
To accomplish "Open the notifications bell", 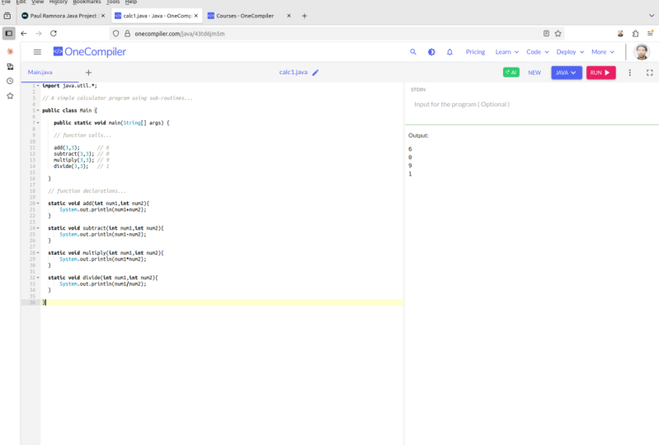I will coord(450,52).
